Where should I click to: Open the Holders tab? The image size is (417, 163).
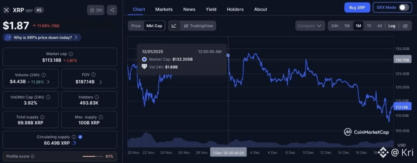click(235, 9)
